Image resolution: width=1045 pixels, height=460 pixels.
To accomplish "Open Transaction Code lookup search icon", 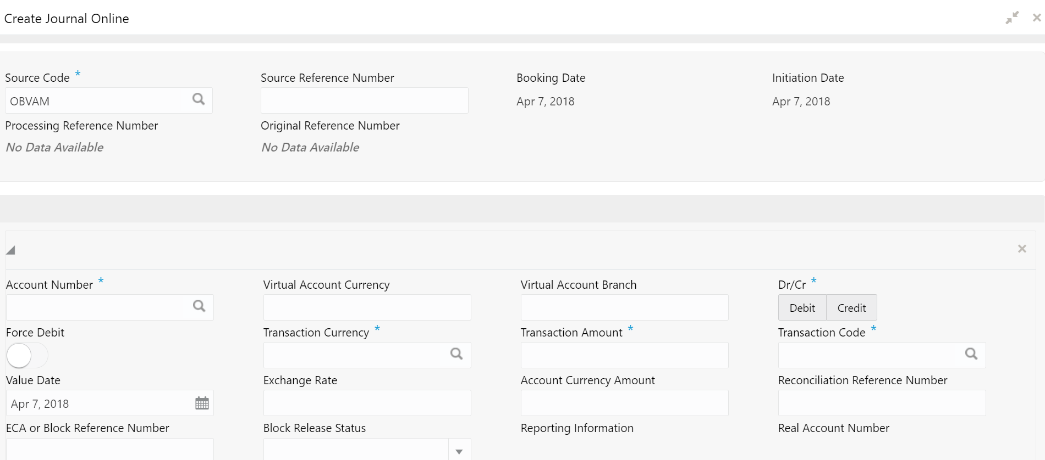I will tap(971, 354).
